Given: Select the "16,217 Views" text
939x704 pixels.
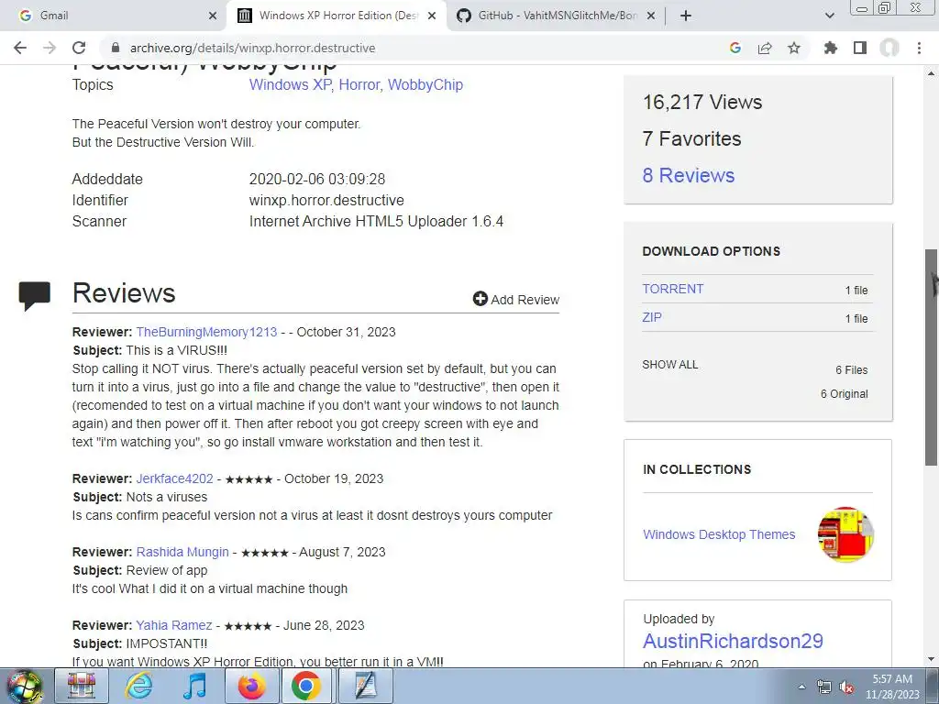Looking at the screenshot, I should coord(702,103).
